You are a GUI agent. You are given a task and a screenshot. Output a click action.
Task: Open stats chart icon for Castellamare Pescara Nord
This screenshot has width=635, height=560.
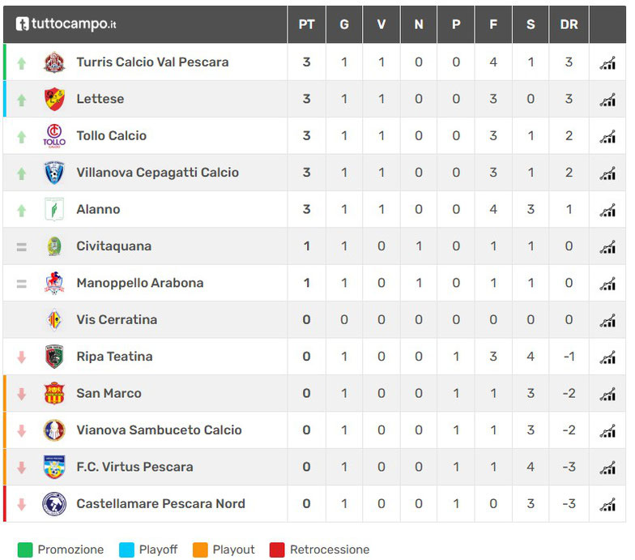tap(607, 504)
